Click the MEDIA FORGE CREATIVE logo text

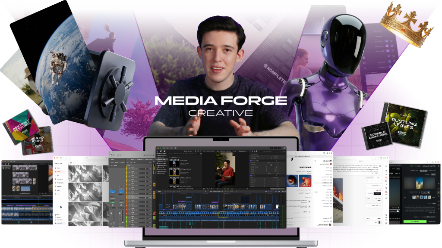pos(221,105)
